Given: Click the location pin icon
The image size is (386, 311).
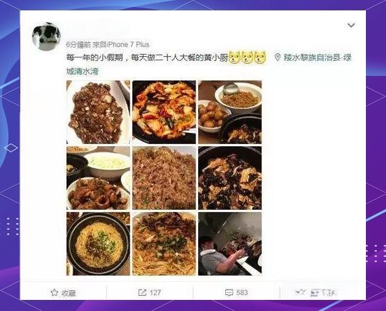Looking at the screenshot, I should click(277, 57).
